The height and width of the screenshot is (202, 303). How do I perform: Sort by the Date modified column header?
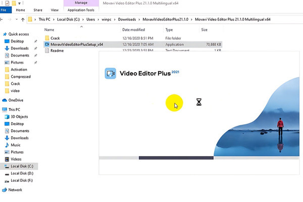coord(133,30)
